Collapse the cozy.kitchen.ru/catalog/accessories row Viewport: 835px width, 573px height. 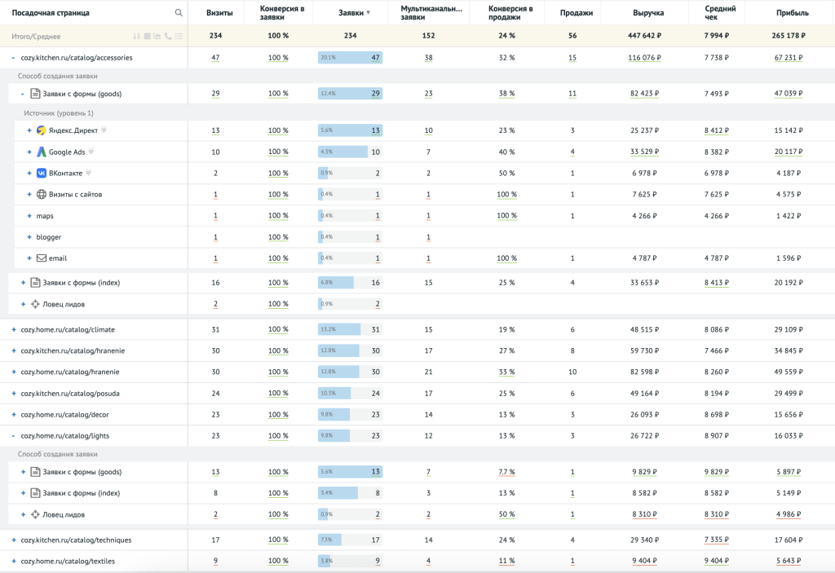tap(13, 58)
